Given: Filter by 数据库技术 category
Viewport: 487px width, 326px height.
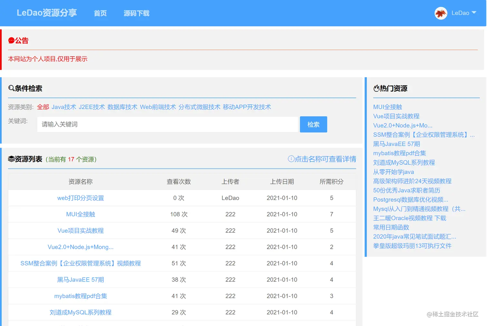Looking at the screenshot, I should coord(122,107).
